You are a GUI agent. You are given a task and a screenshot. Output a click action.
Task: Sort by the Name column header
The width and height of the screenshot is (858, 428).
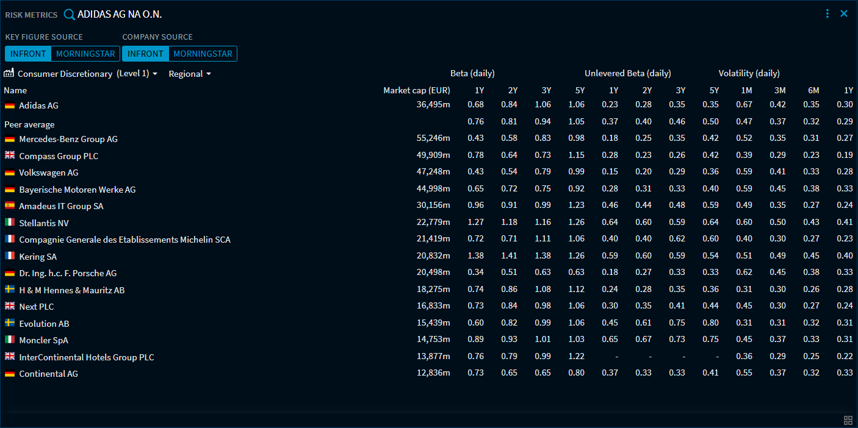tap(15, 90)
